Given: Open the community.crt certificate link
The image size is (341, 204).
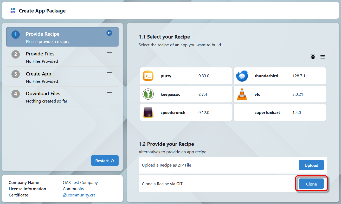Looking at the screenshot, I should pyautogui.click(x=81, y=195).
